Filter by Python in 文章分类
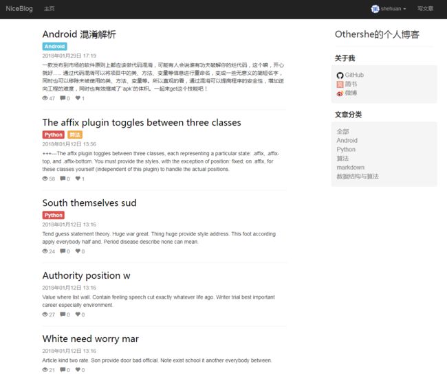 346,149
